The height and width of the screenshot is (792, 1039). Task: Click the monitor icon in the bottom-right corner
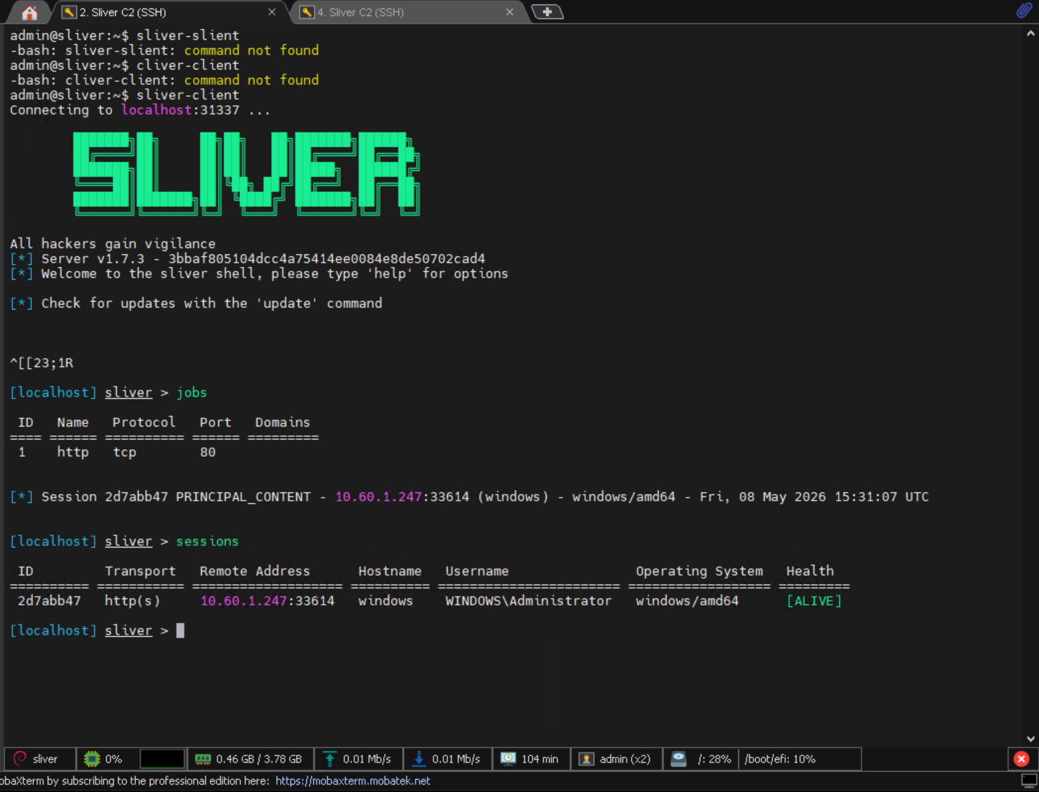(1029, 781)
